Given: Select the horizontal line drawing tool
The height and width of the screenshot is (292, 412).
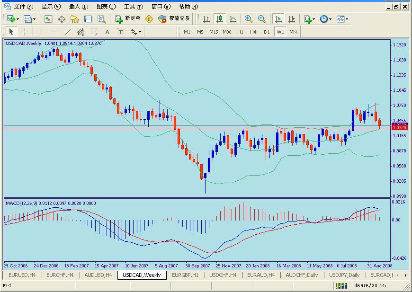Looking at the screenshot, I should (x=54, y=32).
